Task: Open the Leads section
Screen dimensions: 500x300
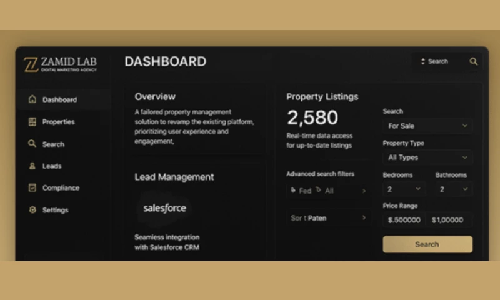Action: 65,166
